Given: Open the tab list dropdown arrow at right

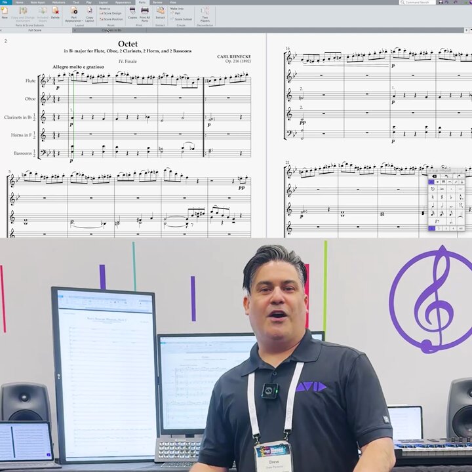Looking at the screenshot, I should pos(471,30).
